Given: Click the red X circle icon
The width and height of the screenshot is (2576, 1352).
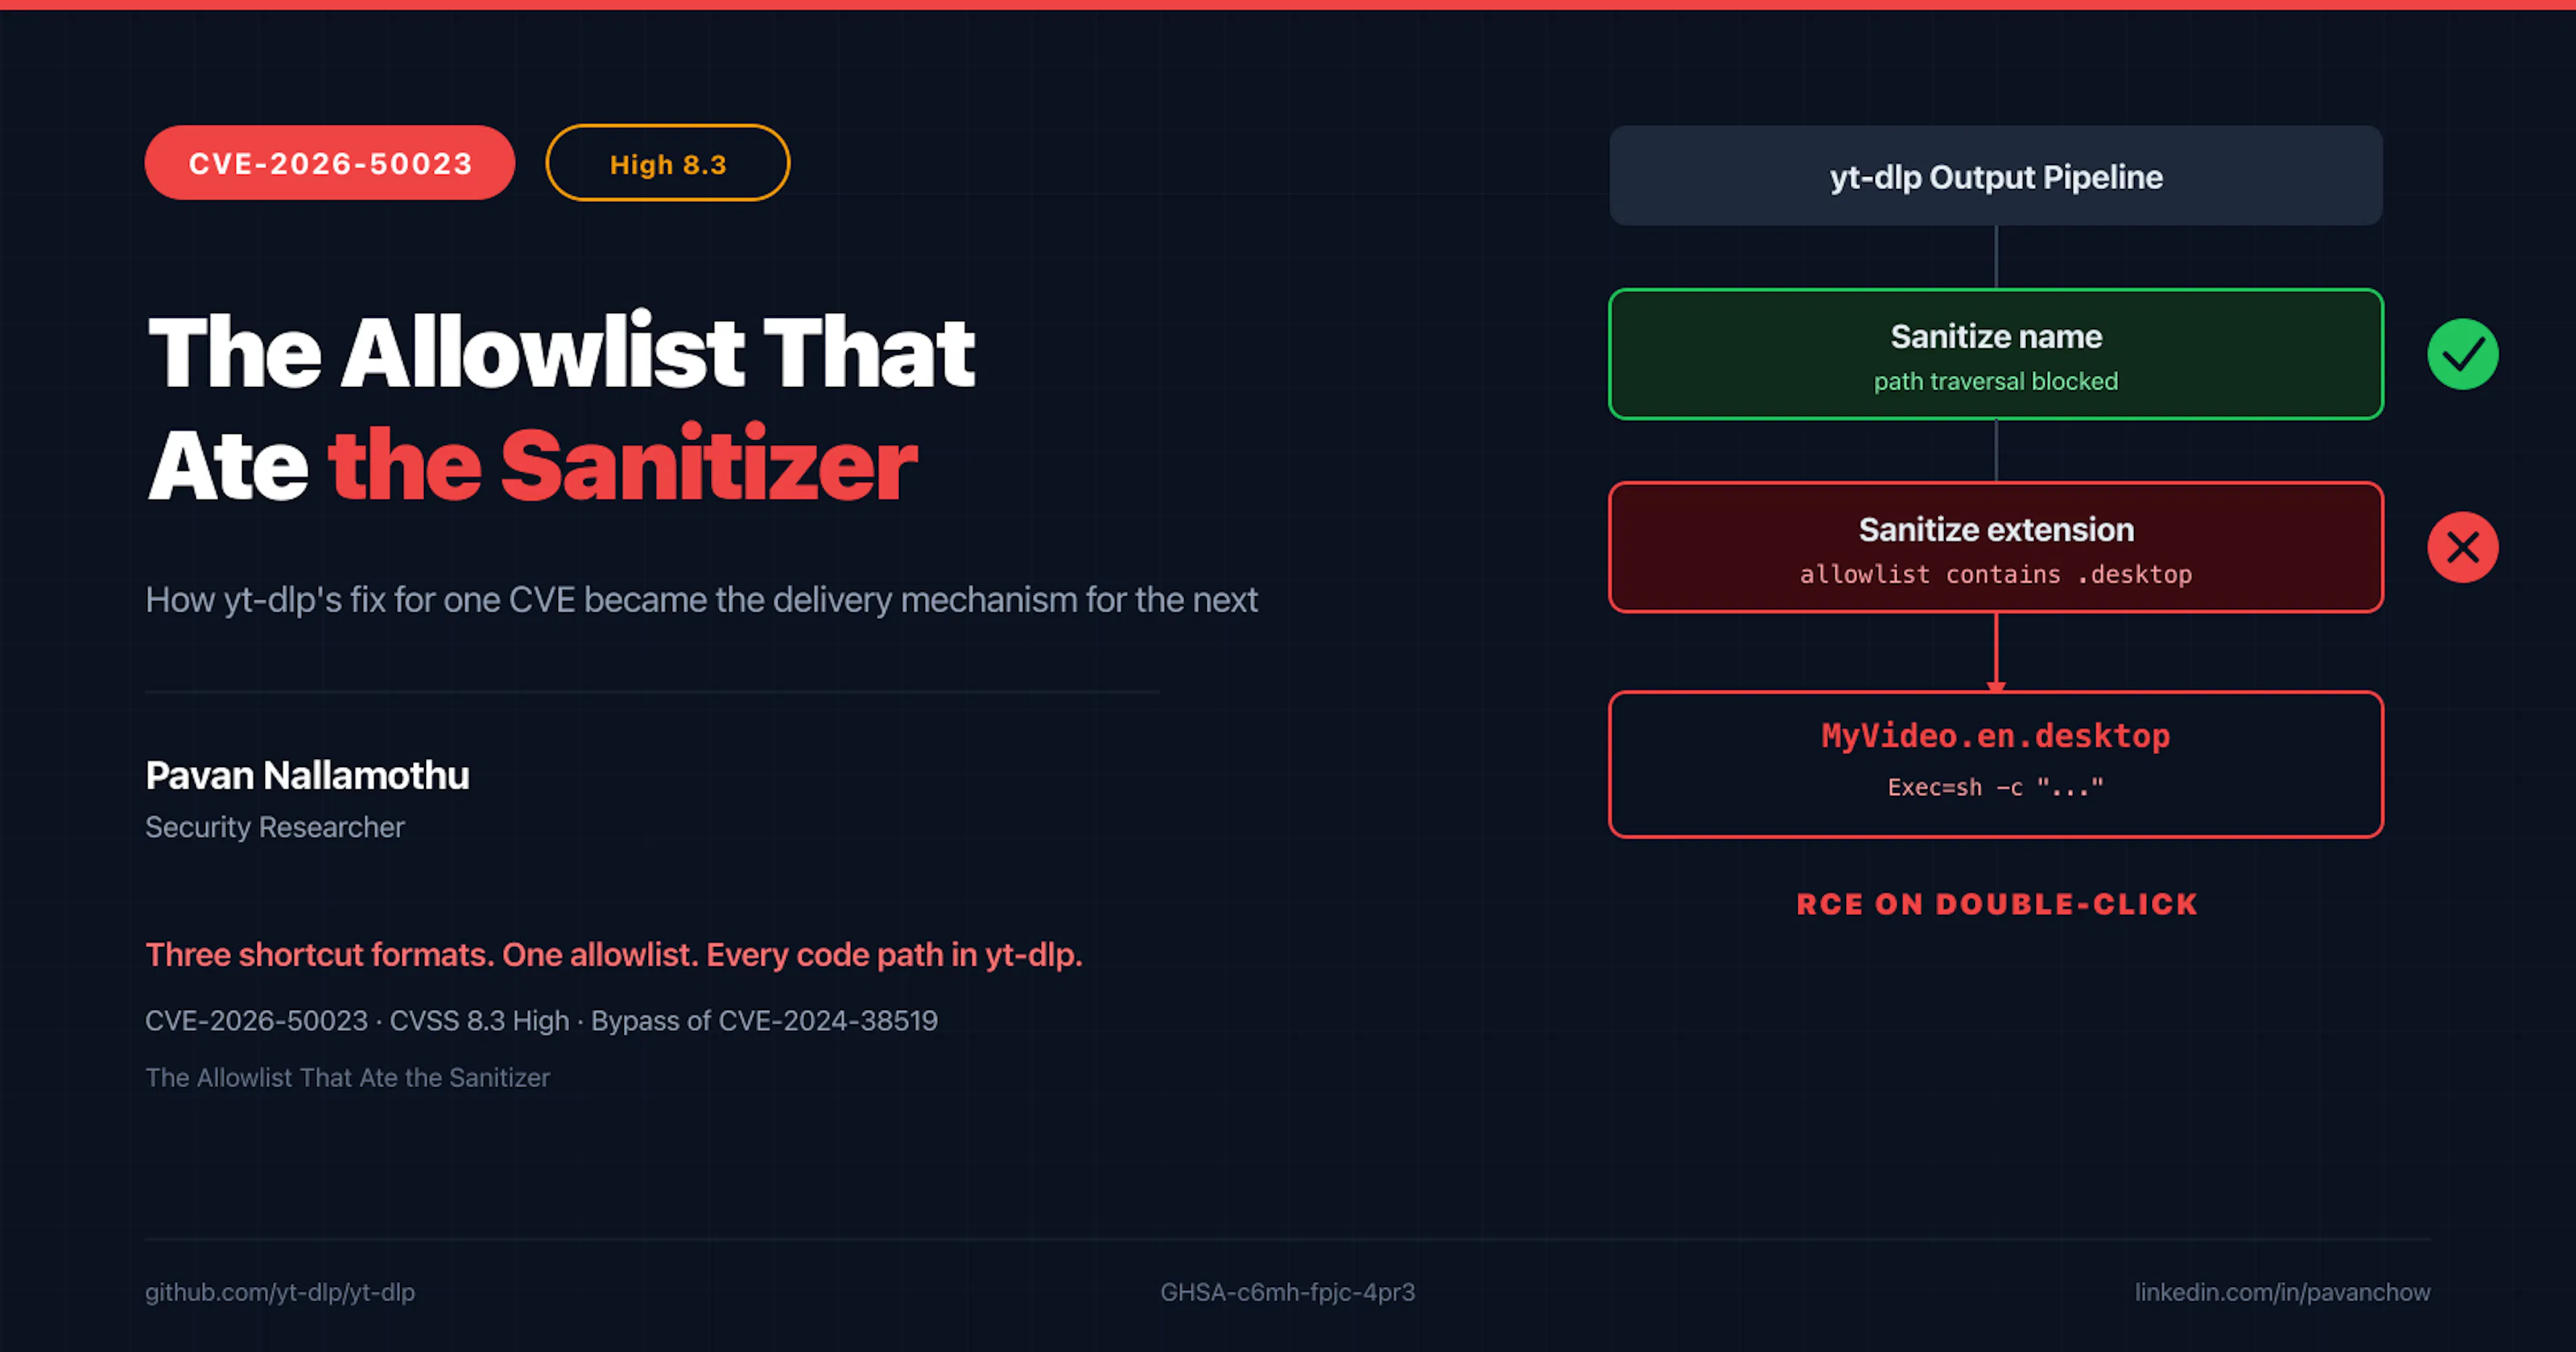Looking at the screenshot, I should pos(2462,547).
